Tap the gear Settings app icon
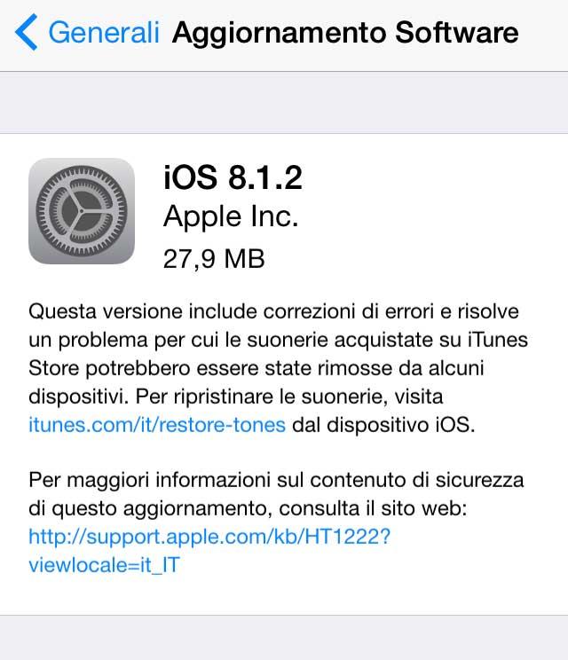 [x=82, y=211]
